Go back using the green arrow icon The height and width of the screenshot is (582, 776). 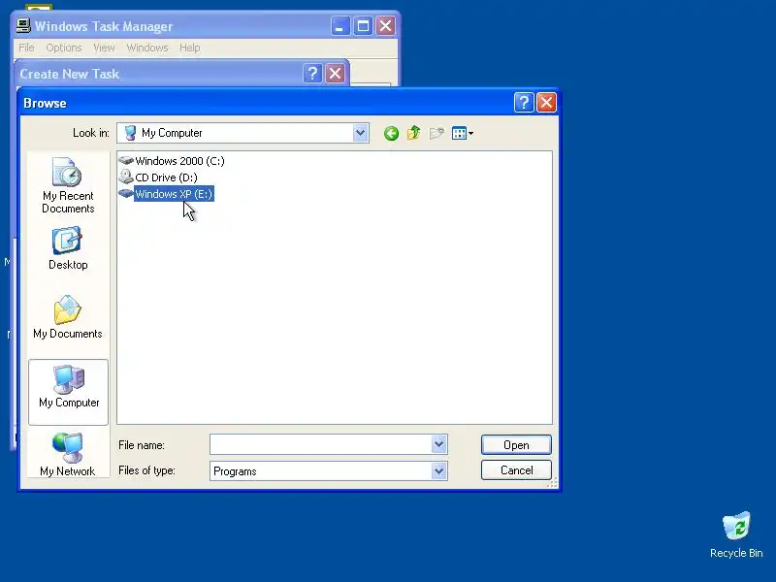point(391,133)
